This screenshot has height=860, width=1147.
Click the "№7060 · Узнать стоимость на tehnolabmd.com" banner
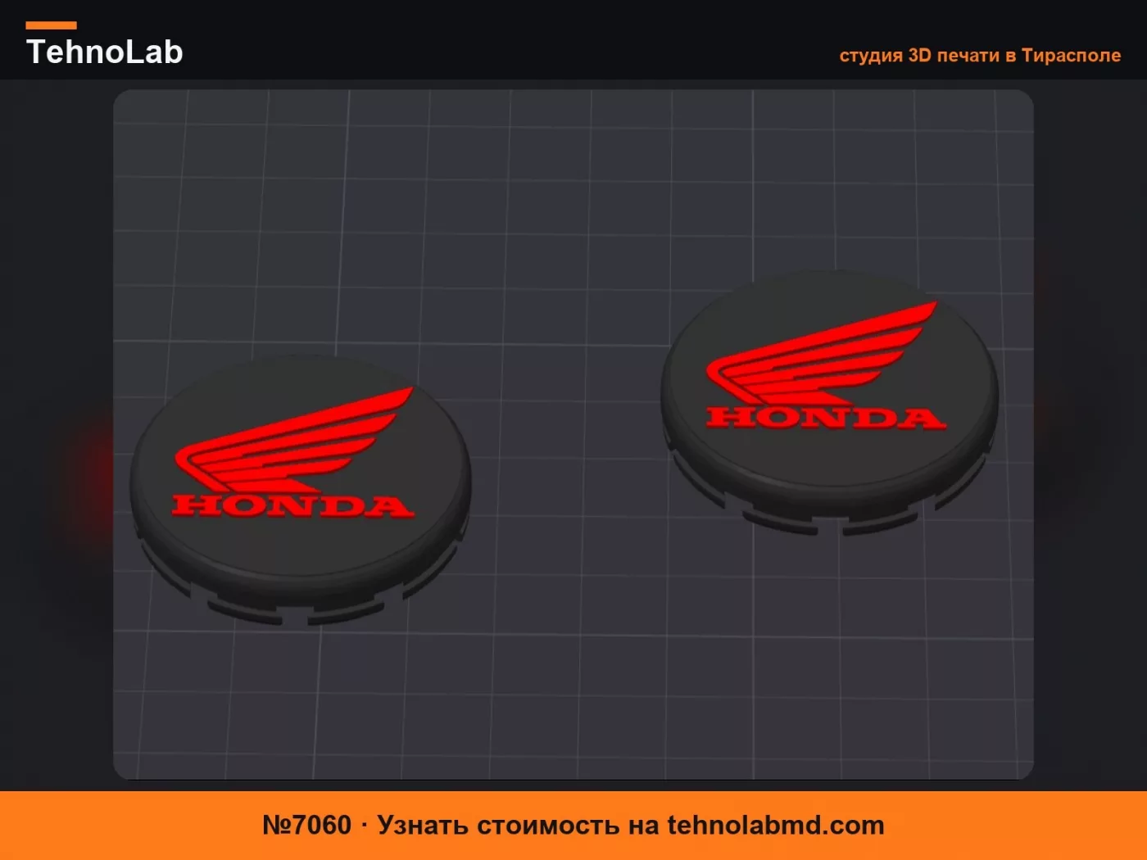[573, 825]
